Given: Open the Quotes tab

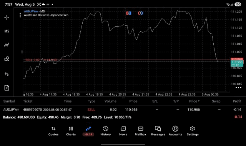Looking at the screenshot, I should [x=53, y=131].
